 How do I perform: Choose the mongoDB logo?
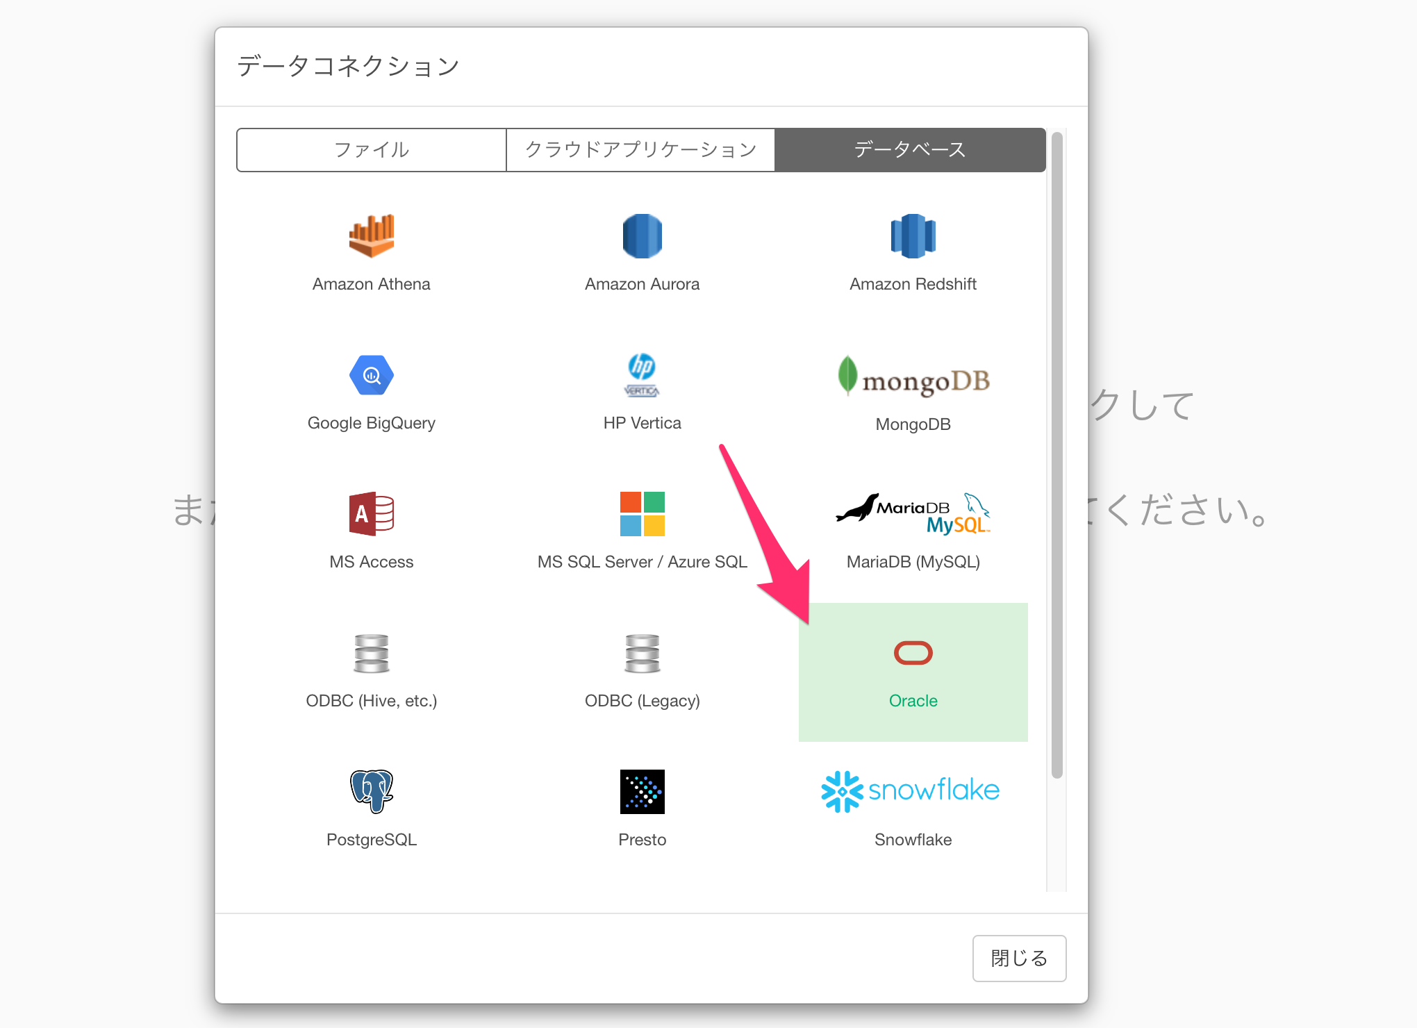913,376
